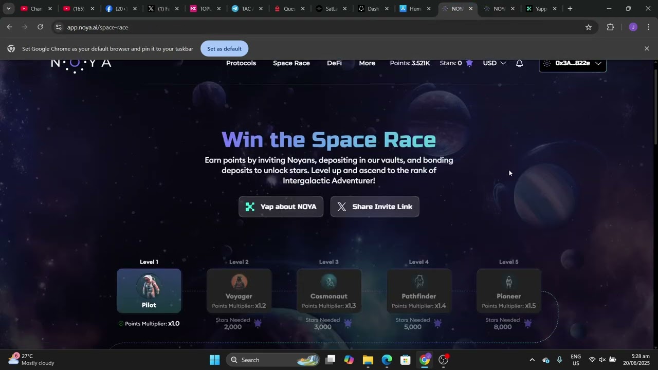Open the volume control in tray

(602, 360)
